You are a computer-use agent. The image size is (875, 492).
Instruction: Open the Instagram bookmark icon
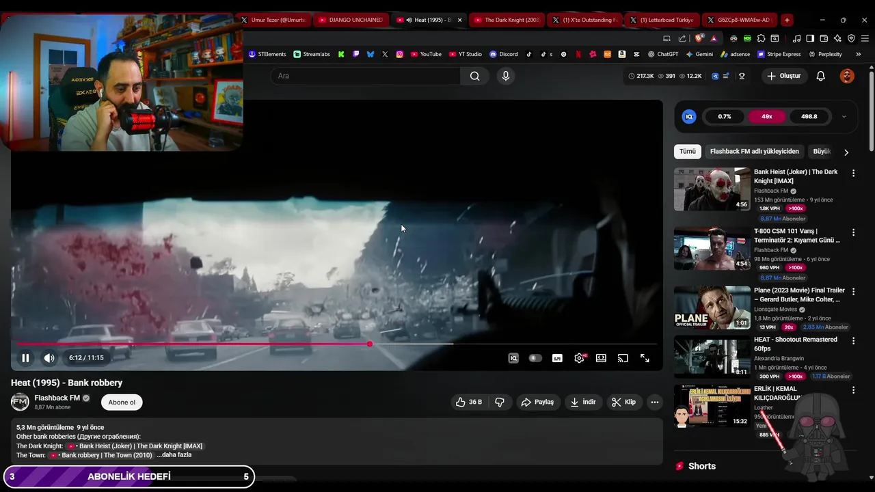point(400,54)
